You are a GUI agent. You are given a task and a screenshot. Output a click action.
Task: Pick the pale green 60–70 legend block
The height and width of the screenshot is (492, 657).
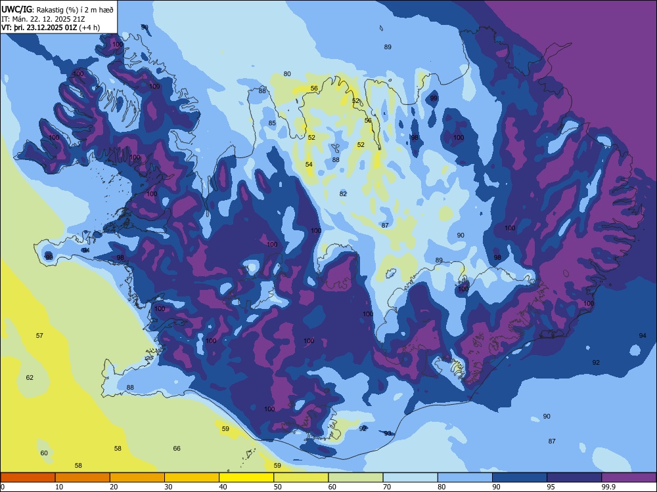tap(355, 478)
